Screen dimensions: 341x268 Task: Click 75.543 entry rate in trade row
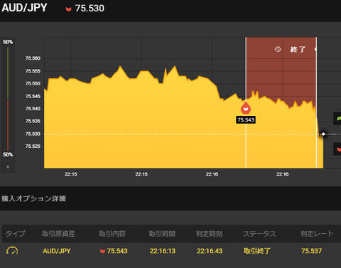point(117,251)
